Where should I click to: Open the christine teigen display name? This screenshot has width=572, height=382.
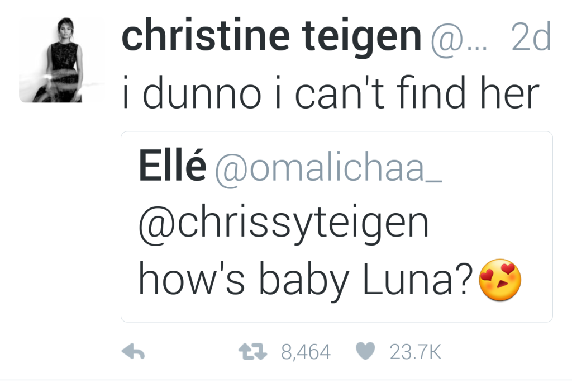(271, 36)
